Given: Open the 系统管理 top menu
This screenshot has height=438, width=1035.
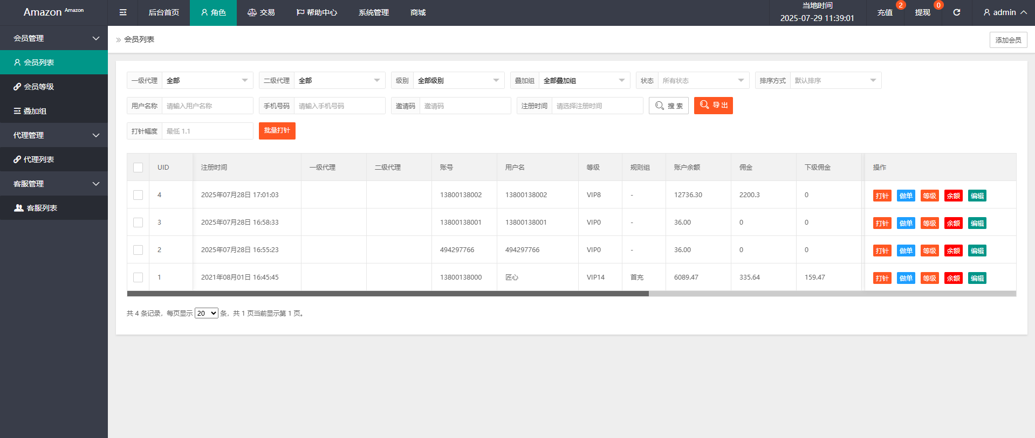Looking at the screenshot, I should pos(373,12).
